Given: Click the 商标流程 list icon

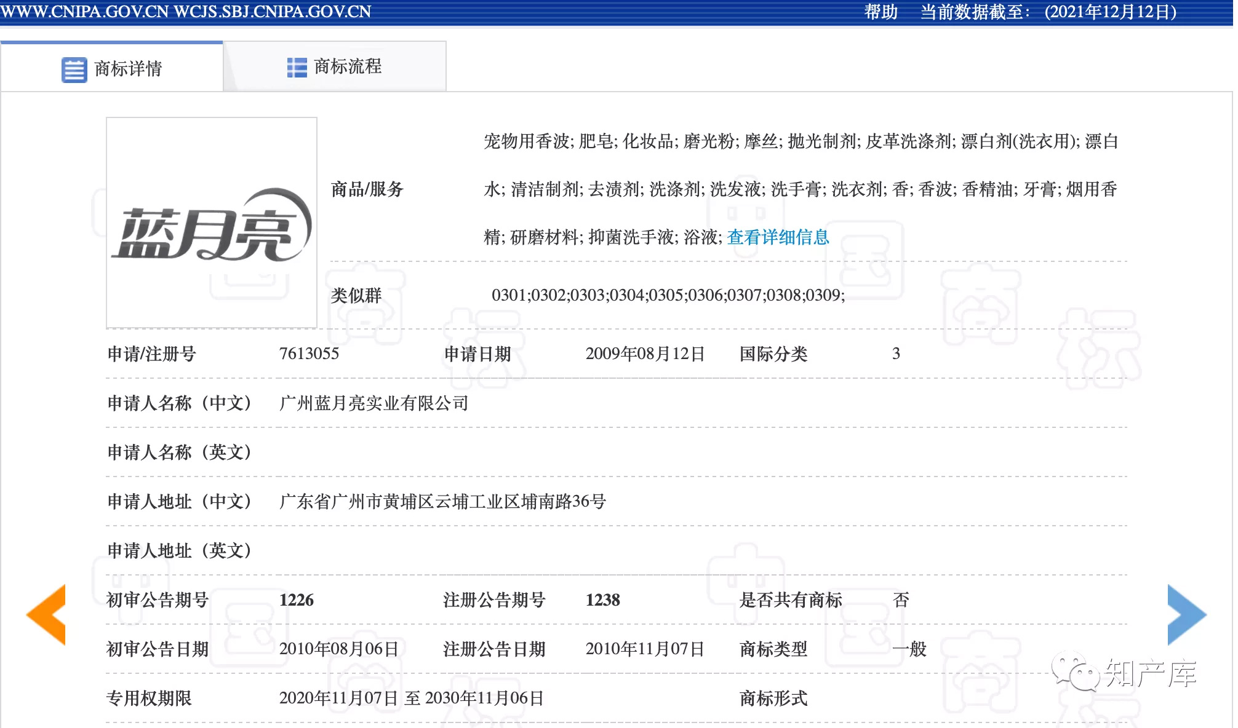Looking at the screenshot, I should (297, 66).
